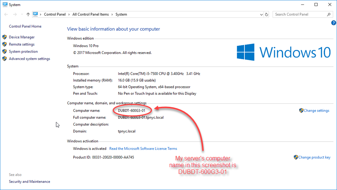Image resolution: width=337 pixels, height=190 pixels.
Task: Minimize the System window
Action: [303, 4]
